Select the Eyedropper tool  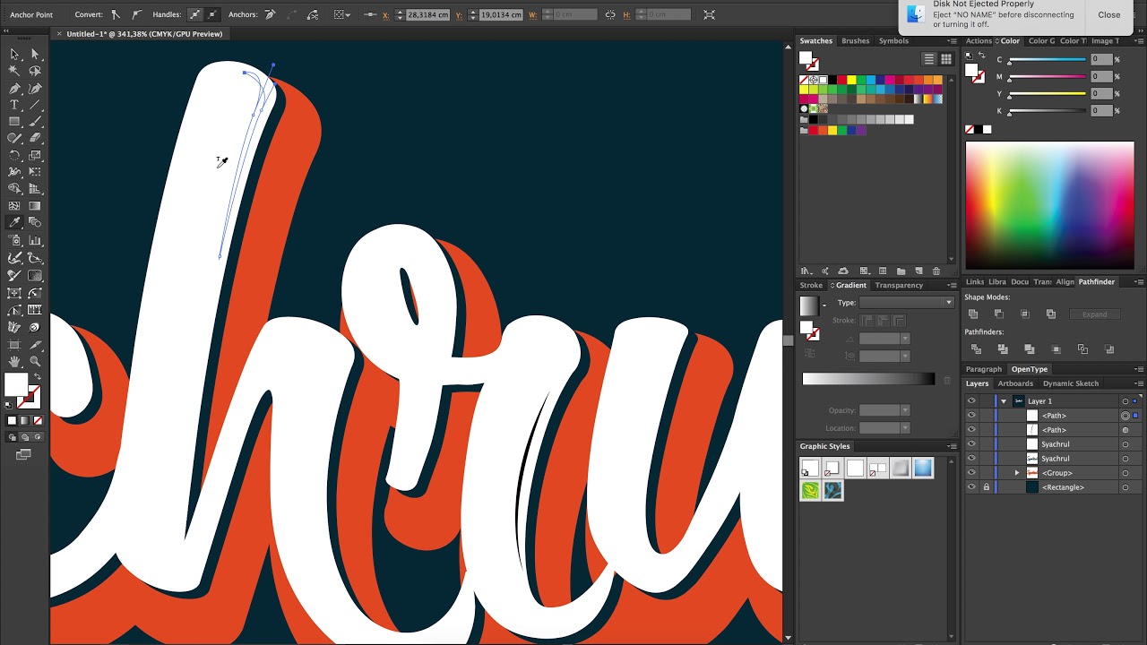(14, 223)
